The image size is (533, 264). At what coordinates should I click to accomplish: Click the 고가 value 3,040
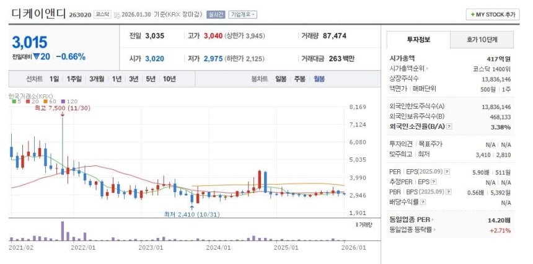213,36
